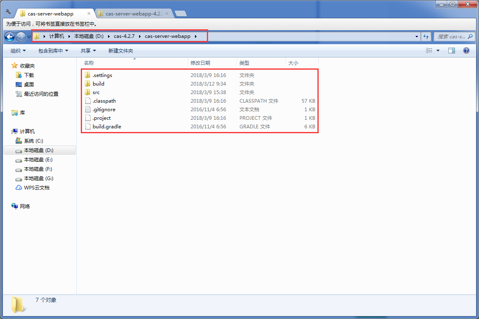Select 计算机 in the address breadcrumb

point(57,36)
